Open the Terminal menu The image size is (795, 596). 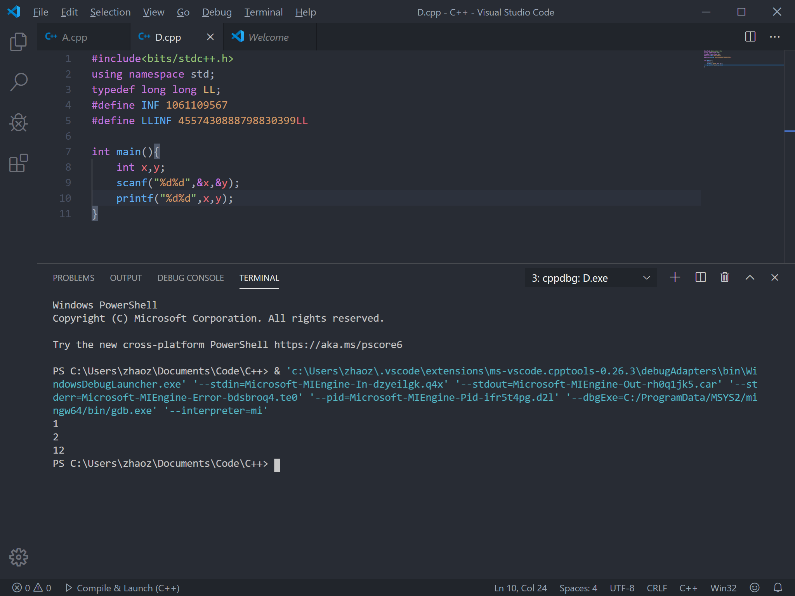[x=263, y=12]
